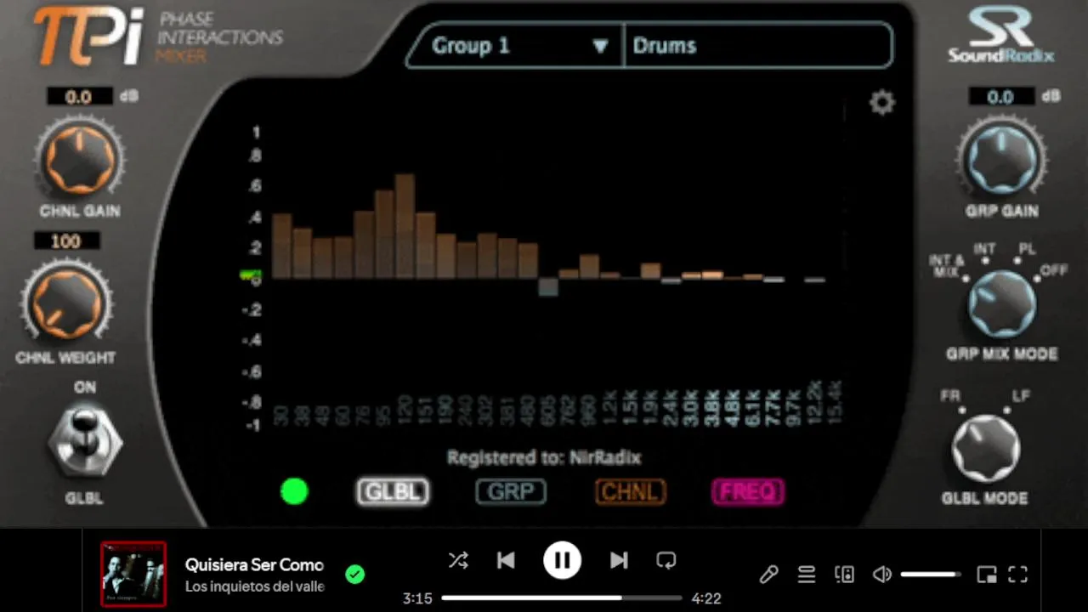1088x612 pixels.
Task: Click the elapsed time 3:15
Action: [417, 598]
